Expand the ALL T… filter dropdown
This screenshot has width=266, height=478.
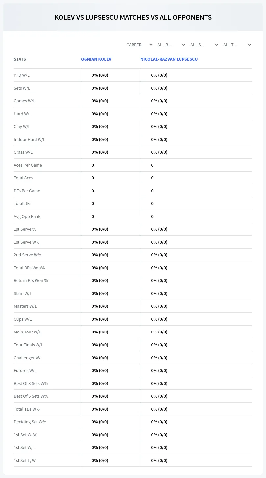[x=237, y=45]
